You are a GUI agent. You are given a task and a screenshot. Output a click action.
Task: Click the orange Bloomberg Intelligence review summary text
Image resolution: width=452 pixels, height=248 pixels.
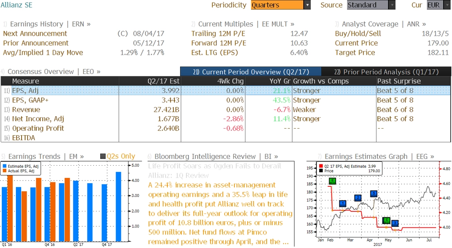pyautogui.click(x=220, y=213)
